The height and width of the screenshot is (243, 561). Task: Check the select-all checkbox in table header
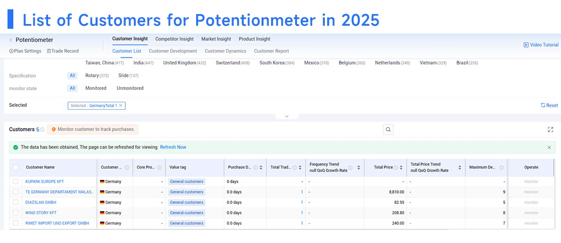pyautogui.click(x=16, y=167)
